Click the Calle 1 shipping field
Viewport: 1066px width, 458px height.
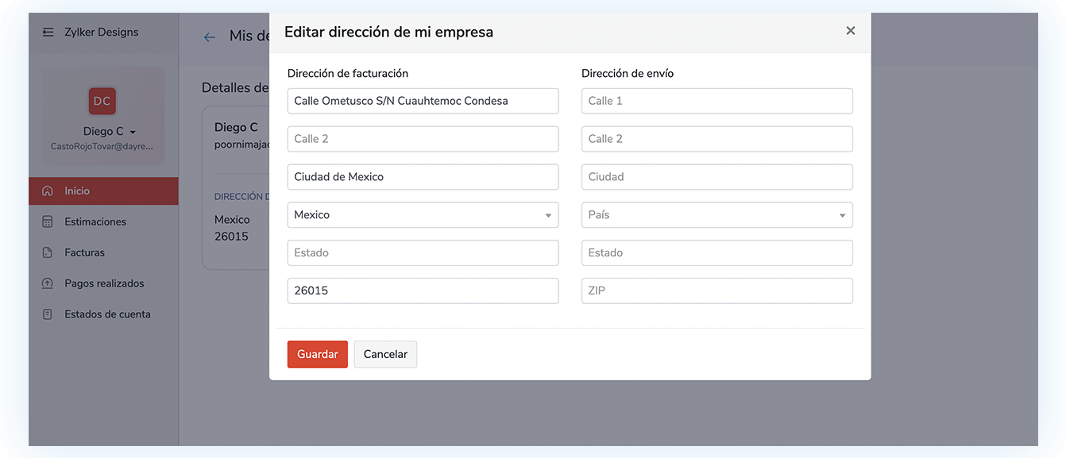point(716,101)
